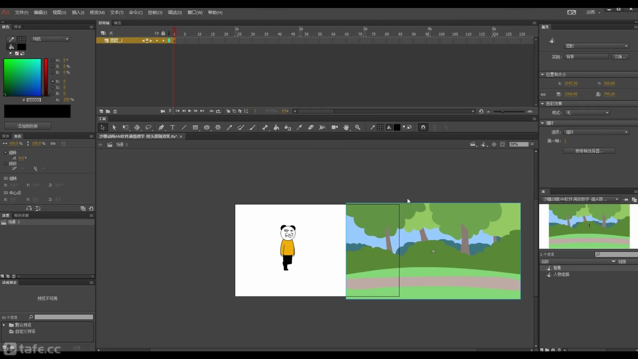Open the 窗口(W) menu
This screenshot has height=359, width=638.
pyautogui.click(x=195, y=13)
